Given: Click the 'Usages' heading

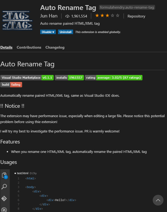Looking at the screenshot, I should (x=9, y=162).
